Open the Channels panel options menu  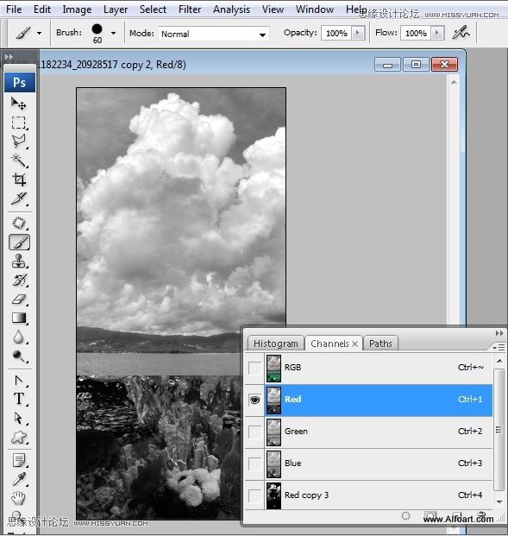(x=499, y=347)
